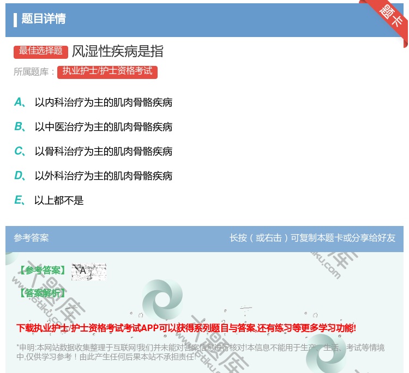Screen dimensions: 409x373
Task: Click the 【答案解析】 green label
Action: [x=43, y=293]
